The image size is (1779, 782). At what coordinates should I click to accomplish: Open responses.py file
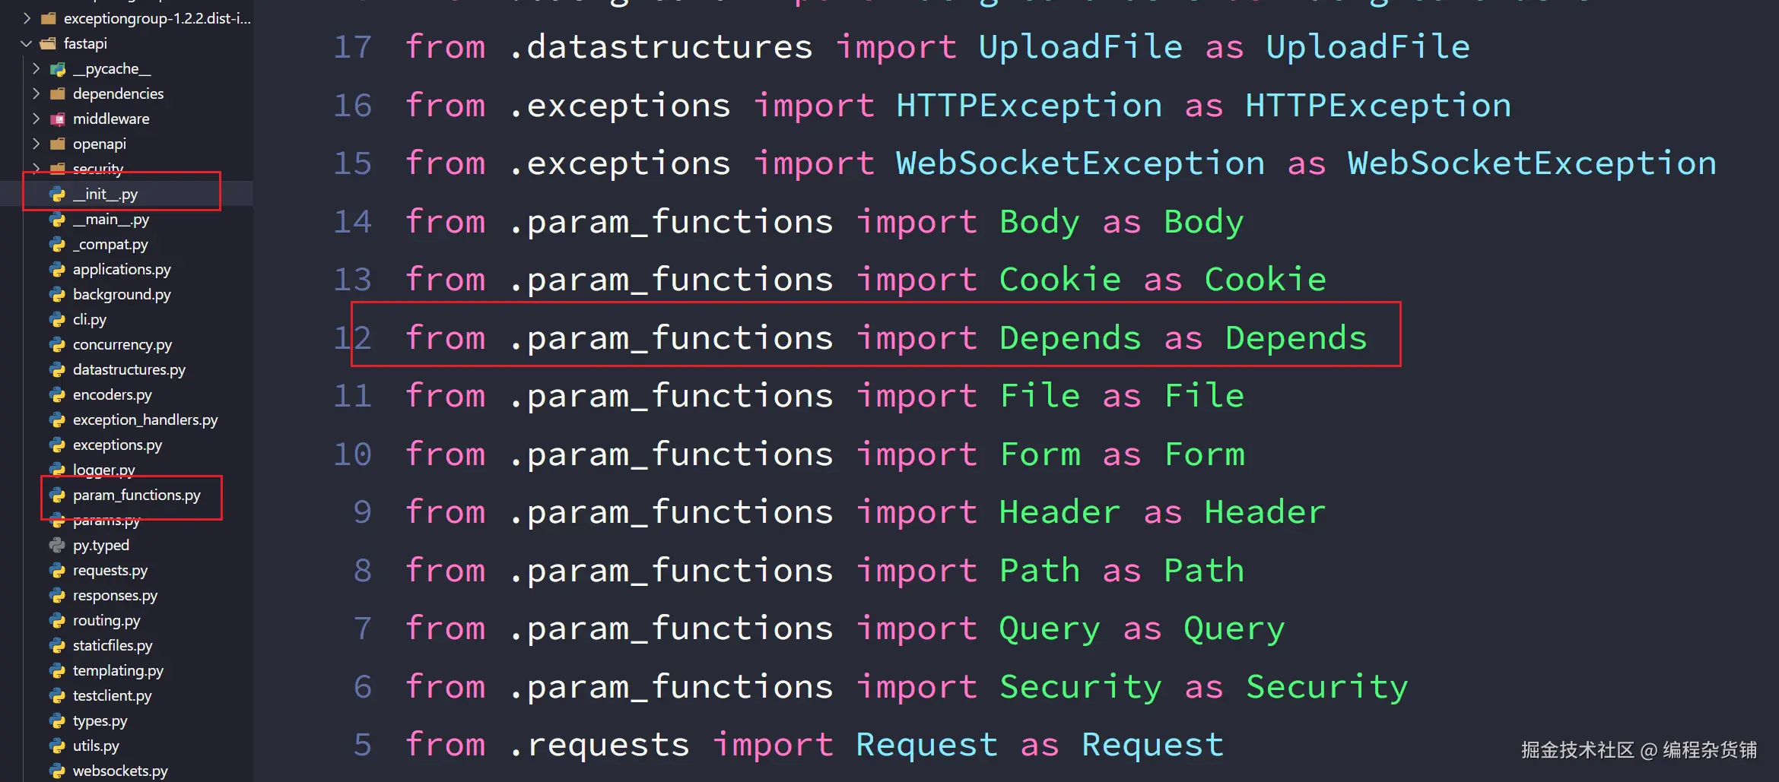115,595
